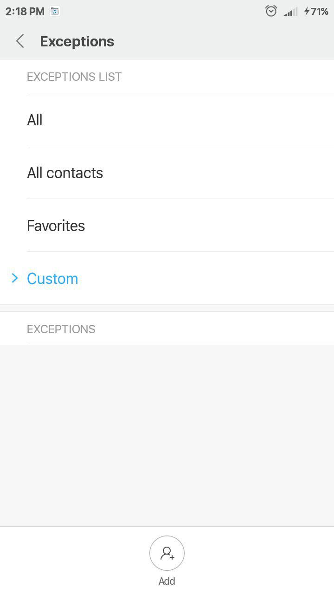Image resolution: width=334 pixels, height=594 pixels.
Task: Select the All exceptions option
Action: tap(167, 120)
